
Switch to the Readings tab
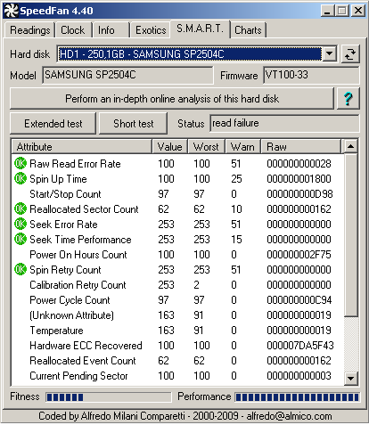29,30
